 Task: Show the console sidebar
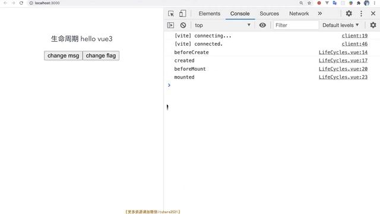coord(170,25)
